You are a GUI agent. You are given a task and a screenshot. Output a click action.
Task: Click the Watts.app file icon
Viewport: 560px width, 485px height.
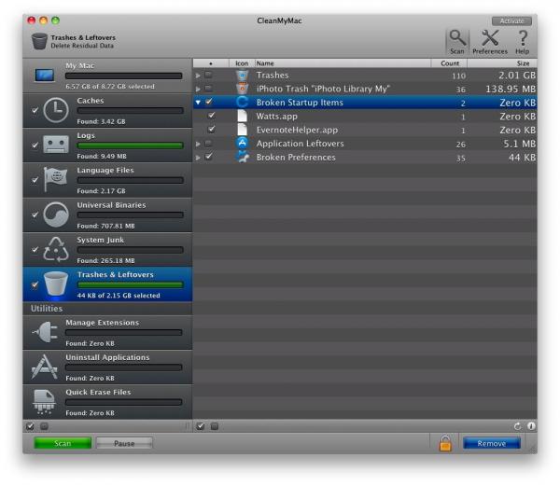tap(242, 116)
